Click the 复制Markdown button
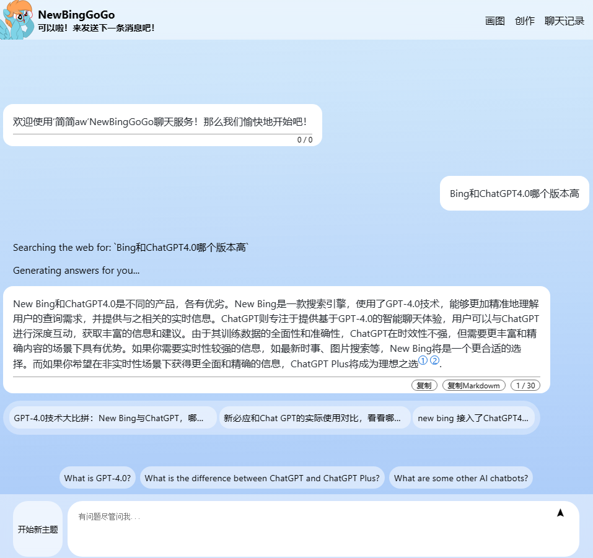 pyautogui.click(x=473, y=385)
